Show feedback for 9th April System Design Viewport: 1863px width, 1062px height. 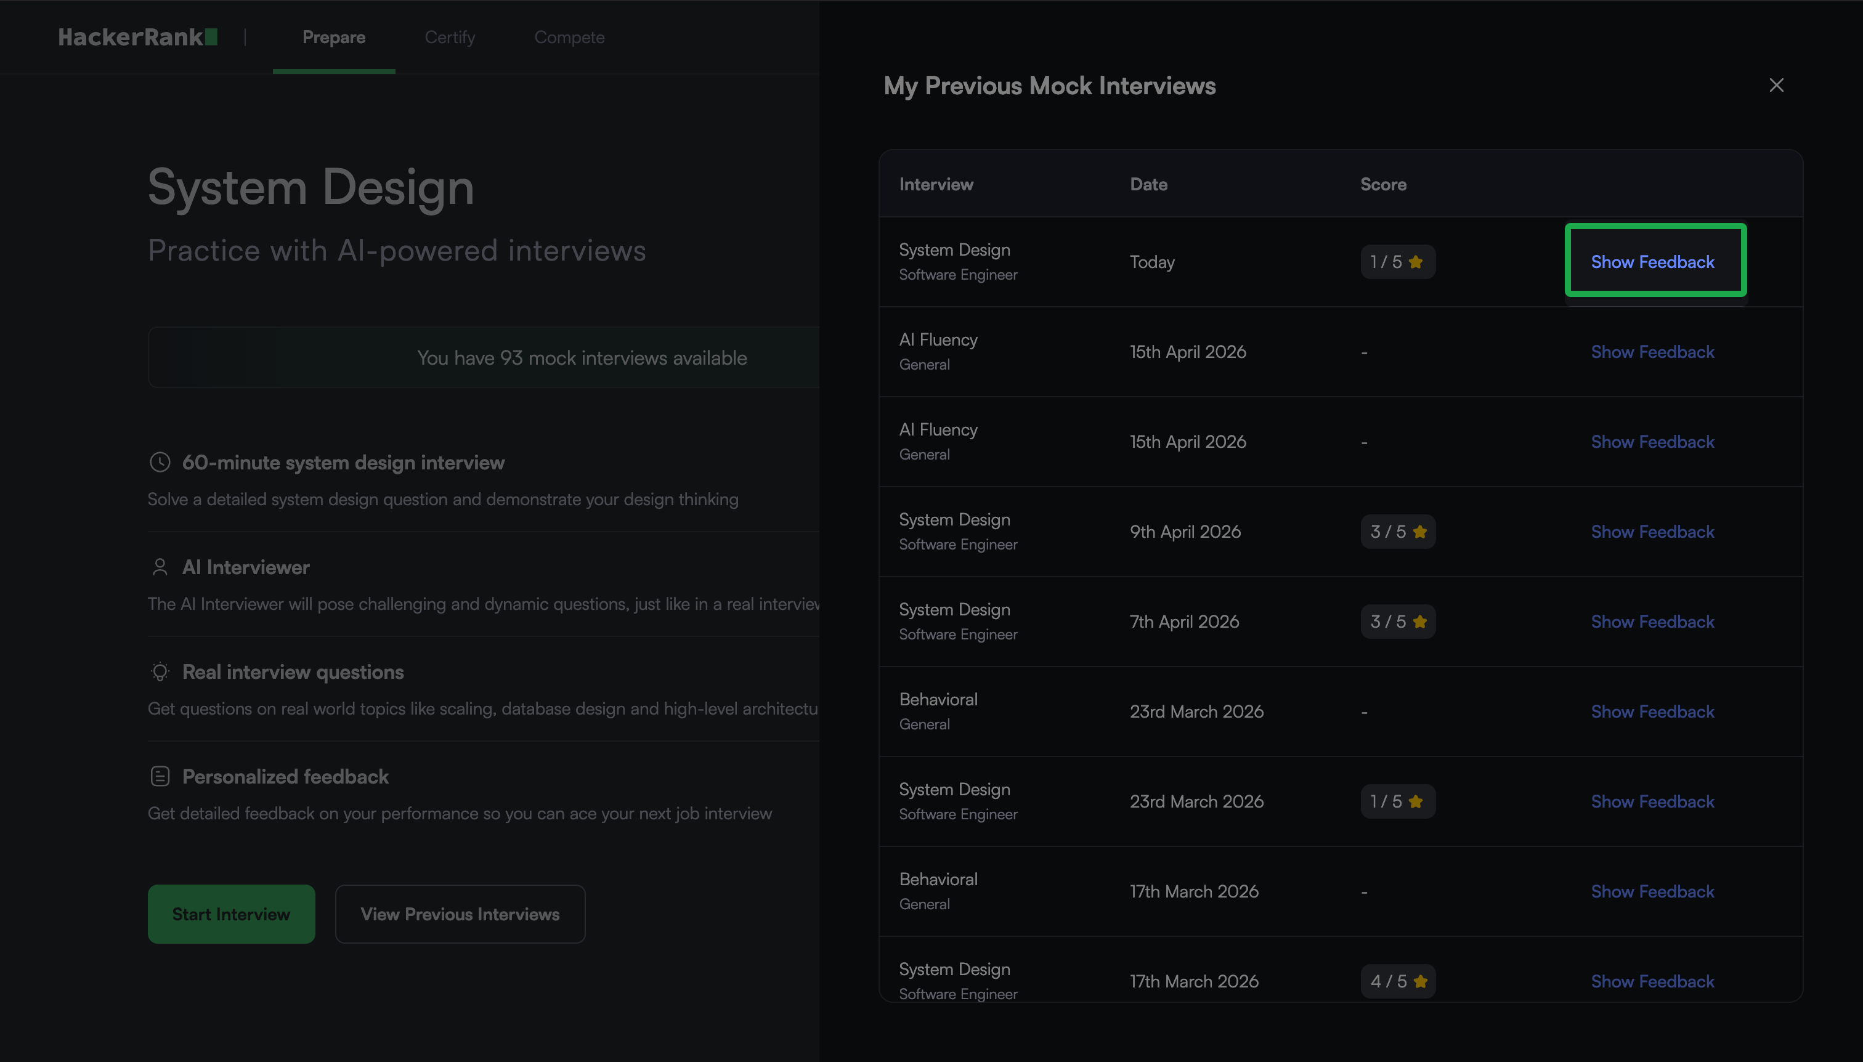pyautogui.click(x=1652, y=532)
